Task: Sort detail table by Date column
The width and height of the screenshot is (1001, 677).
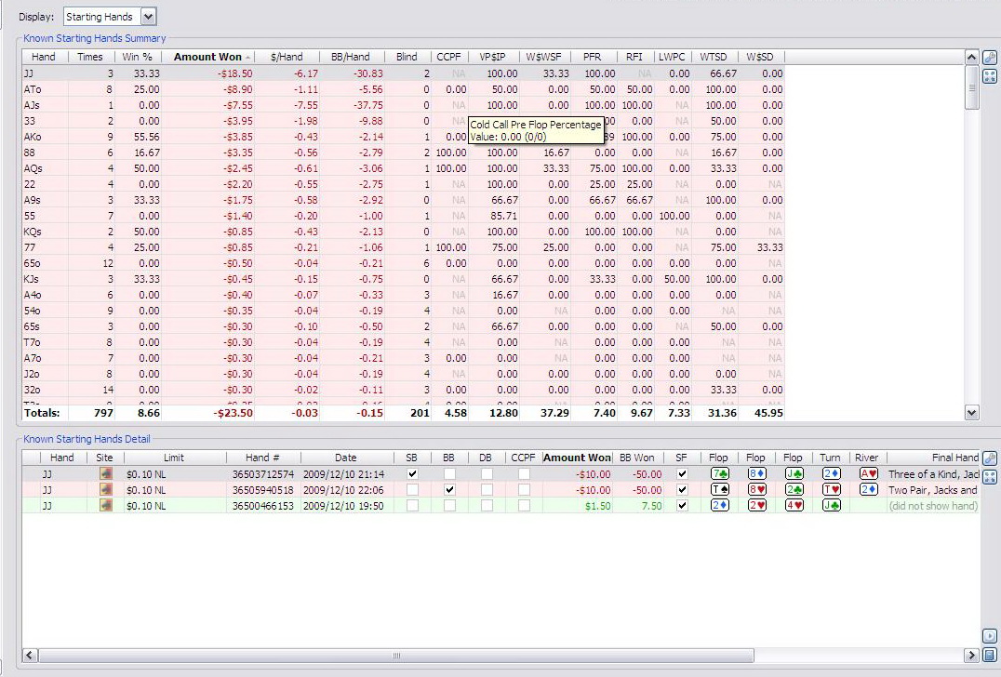Action: click(345, 458)
